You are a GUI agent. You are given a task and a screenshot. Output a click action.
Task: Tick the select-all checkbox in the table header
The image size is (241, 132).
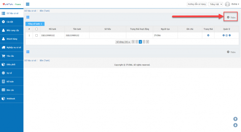pos(36,29)
